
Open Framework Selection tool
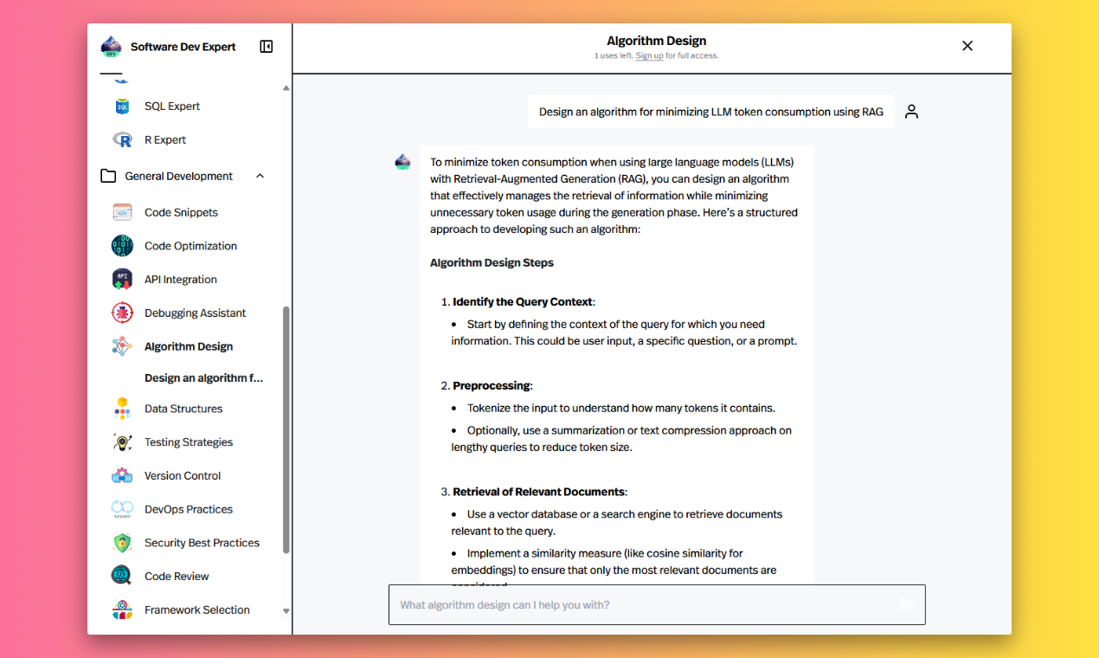pyautogui.click(x=197, y=610)
